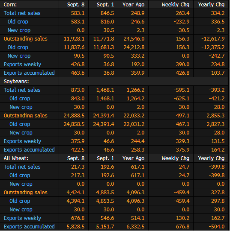Viewport: 230px width, 231px height.
Task: Click Corn Exports weekly label
Action: pyautogui.click(x=22, y=64)
